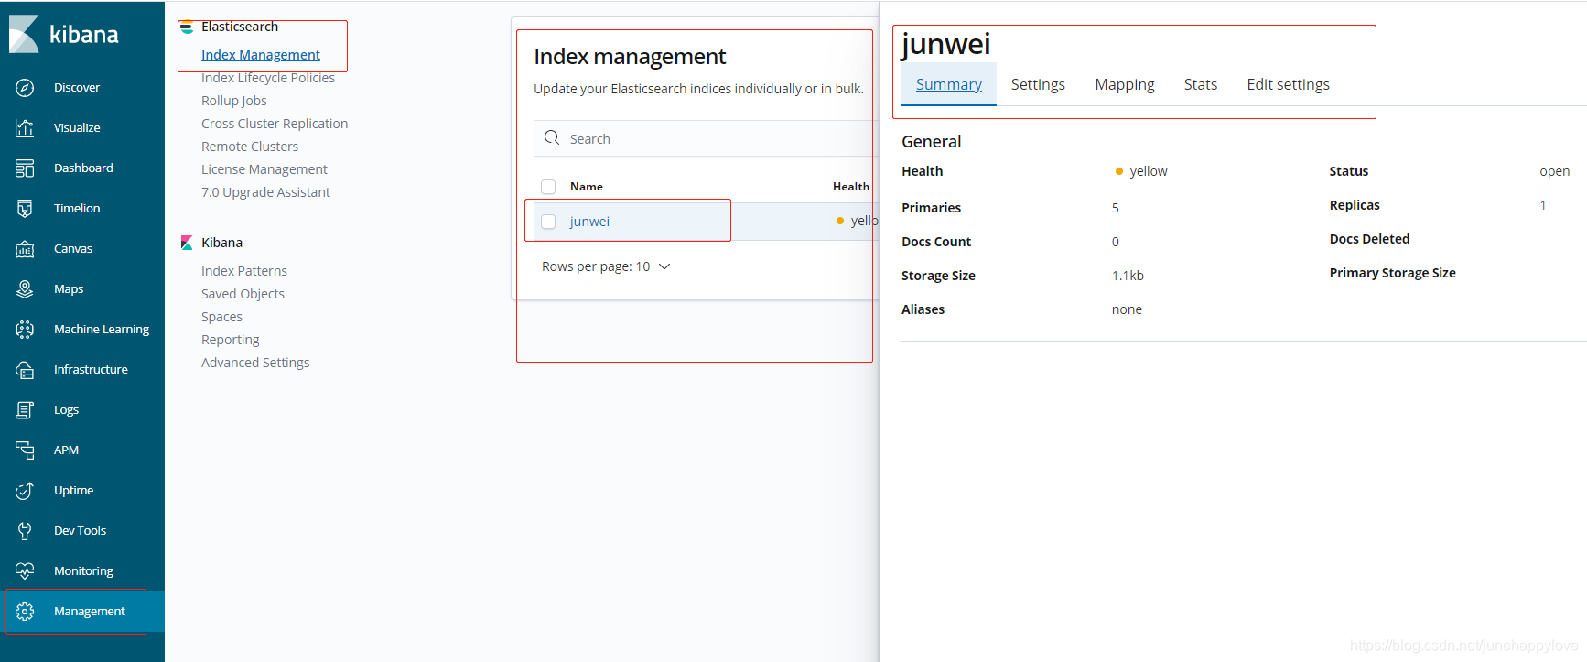Open License Management link
The width and height of the screenshot is (1587, 662).
[264, 169]
